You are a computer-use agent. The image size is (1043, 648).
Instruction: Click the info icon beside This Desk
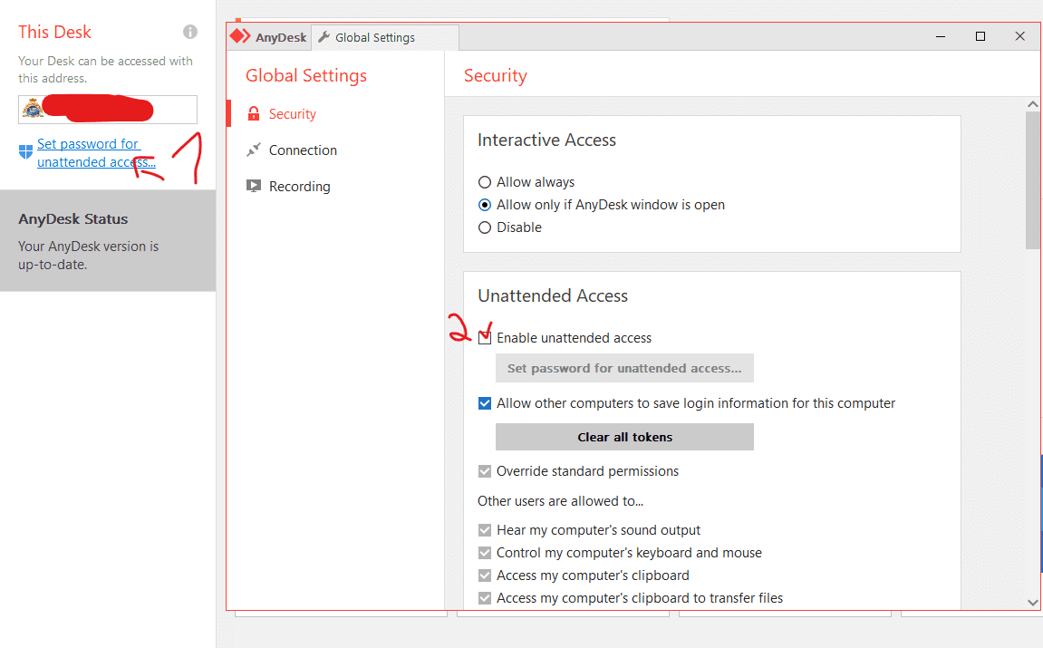point(190,32)
